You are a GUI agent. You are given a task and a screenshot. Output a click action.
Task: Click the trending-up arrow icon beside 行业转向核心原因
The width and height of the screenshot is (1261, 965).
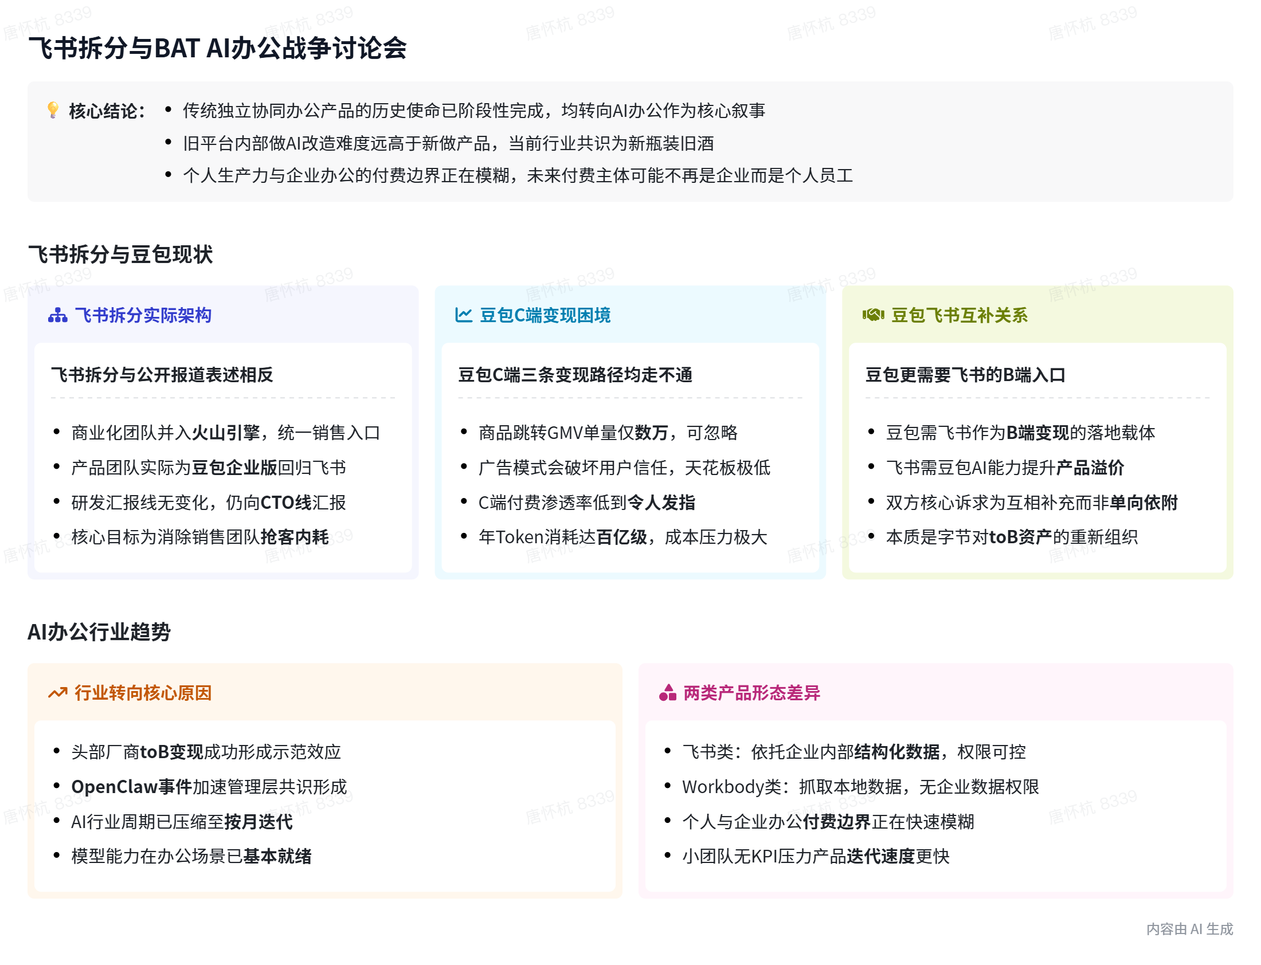point(57,693)
